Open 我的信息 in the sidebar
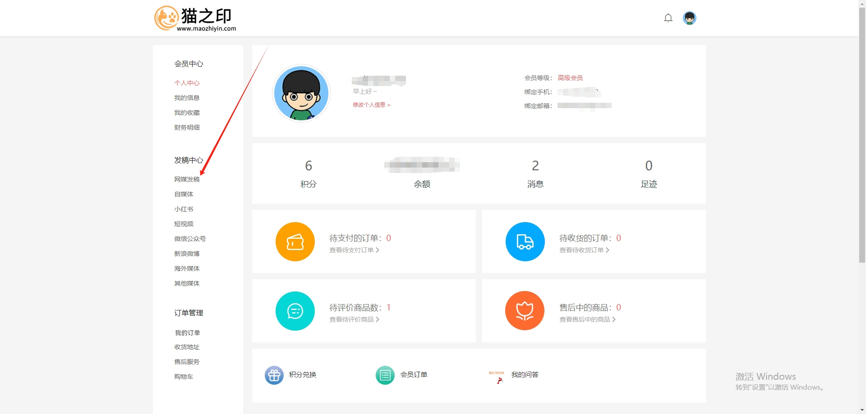Viewport: 866px width, 414px height. tap(187, 98)
